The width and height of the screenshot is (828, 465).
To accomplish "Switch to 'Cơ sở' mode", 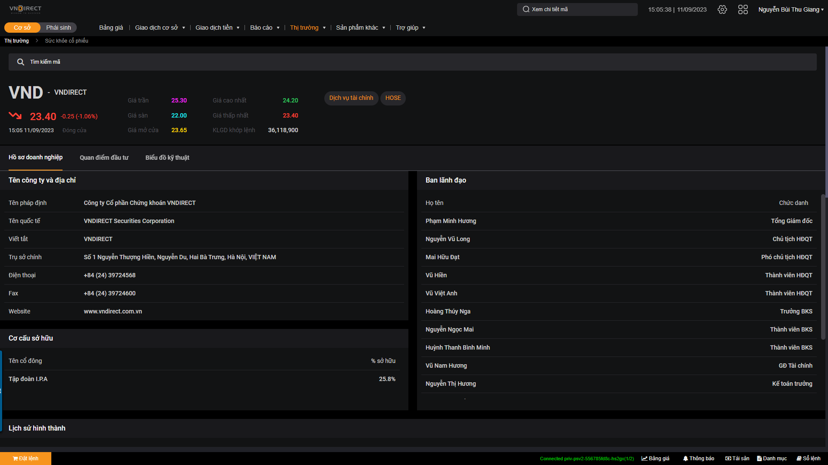I will coord(22,28).
